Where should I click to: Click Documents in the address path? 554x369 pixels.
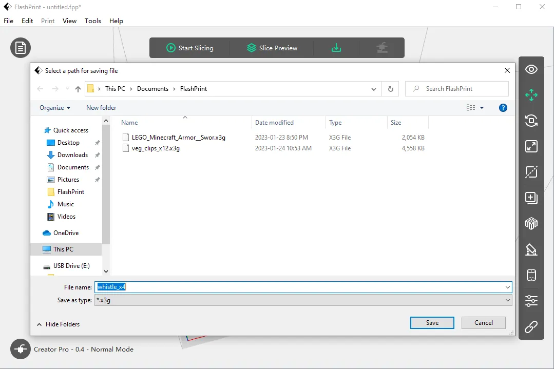tap(152, 89)
